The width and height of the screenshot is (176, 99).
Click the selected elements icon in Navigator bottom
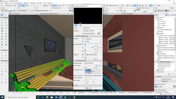tap(156, 87)
